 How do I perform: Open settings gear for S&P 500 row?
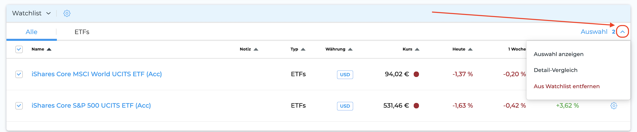point(614,106)
